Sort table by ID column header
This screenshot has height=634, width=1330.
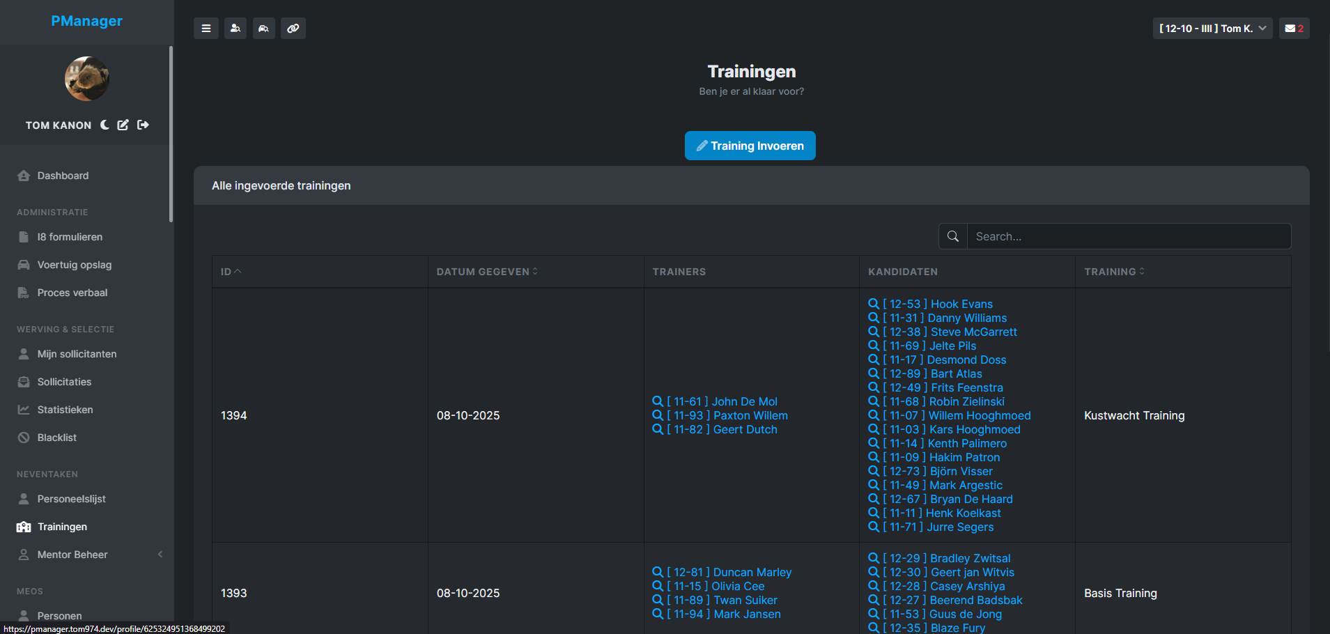(231, 272)
